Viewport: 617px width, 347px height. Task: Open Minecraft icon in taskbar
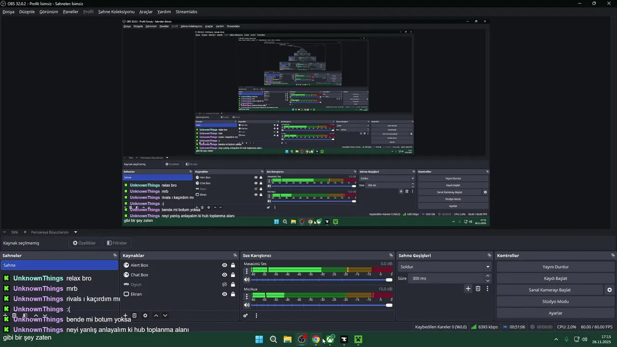click(x=358, y=339)
